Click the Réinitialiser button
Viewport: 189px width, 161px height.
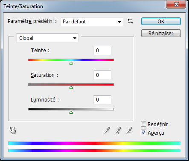click(161, 33)
